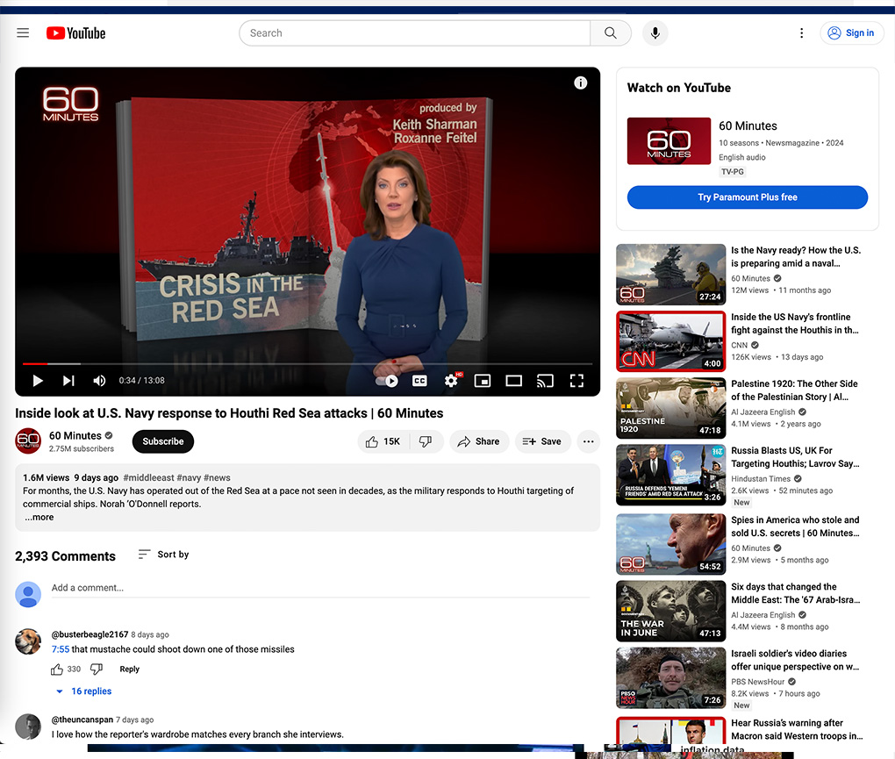Start voice search with the microphone
This screenshot has width=895, height=759.
pos(655,33)
